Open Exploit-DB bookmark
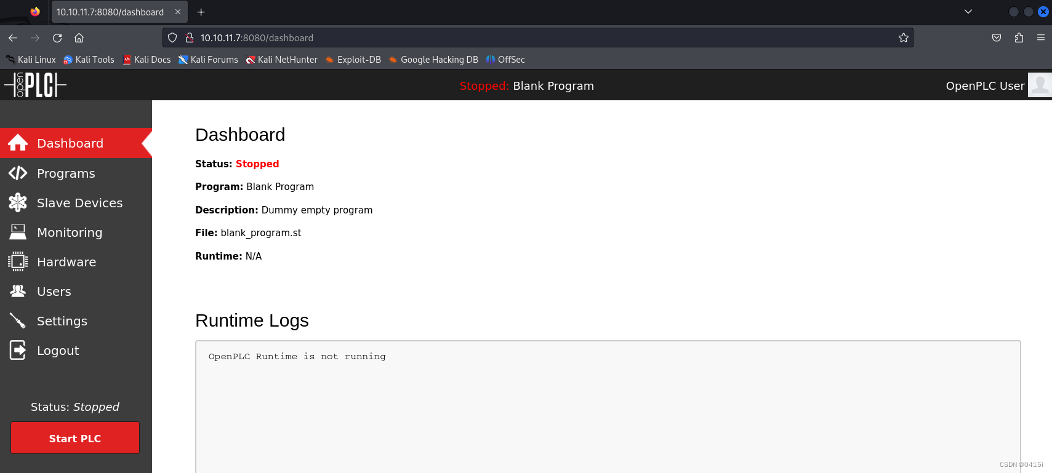This screenshot has width=1052, height=473. point(353,60)
